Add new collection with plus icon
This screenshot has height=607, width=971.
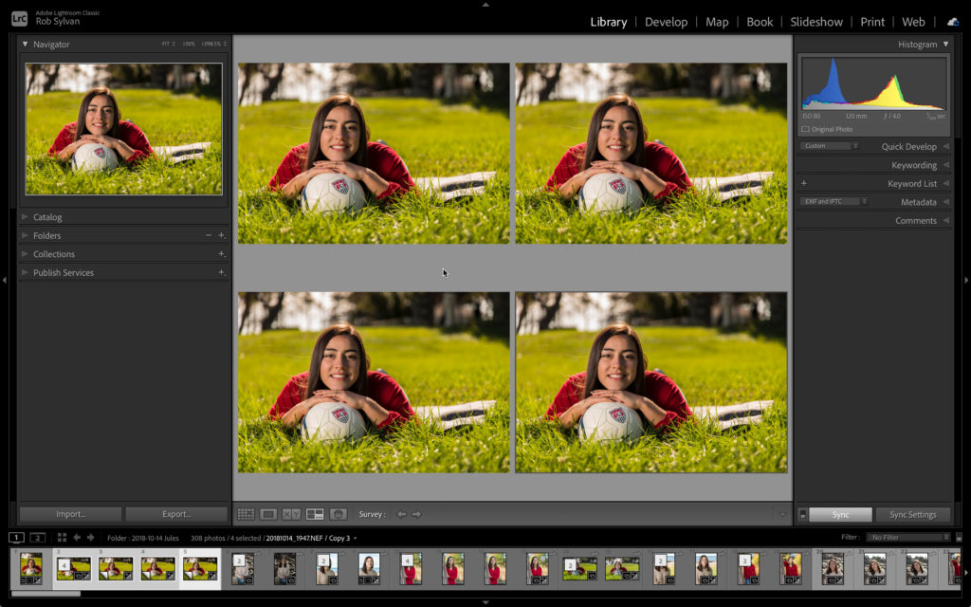pos(221,254)
